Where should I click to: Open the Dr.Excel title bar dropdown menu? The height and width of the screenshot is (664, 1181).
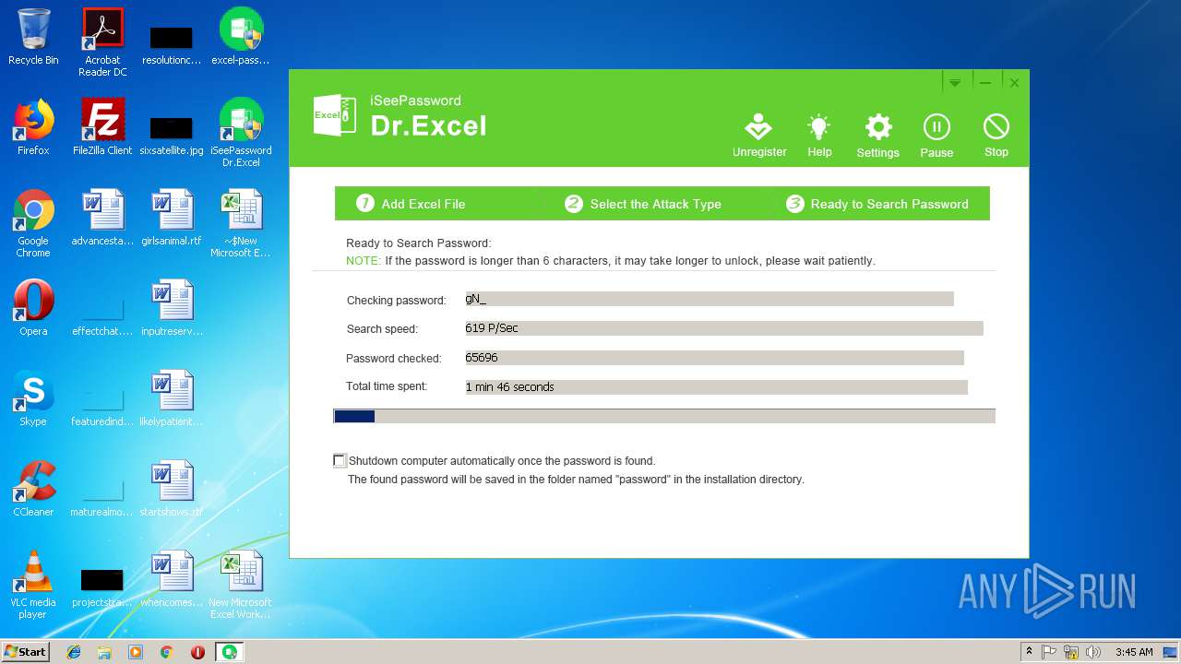955,83
